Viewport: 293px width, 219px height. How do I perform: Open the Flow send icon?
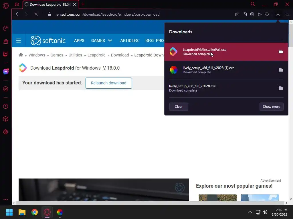coord(260,14)
